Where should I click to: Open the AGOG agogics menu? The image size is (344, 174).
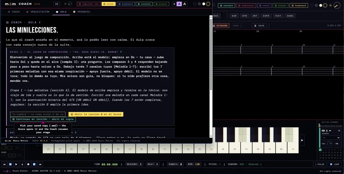[x=290, y=16]
